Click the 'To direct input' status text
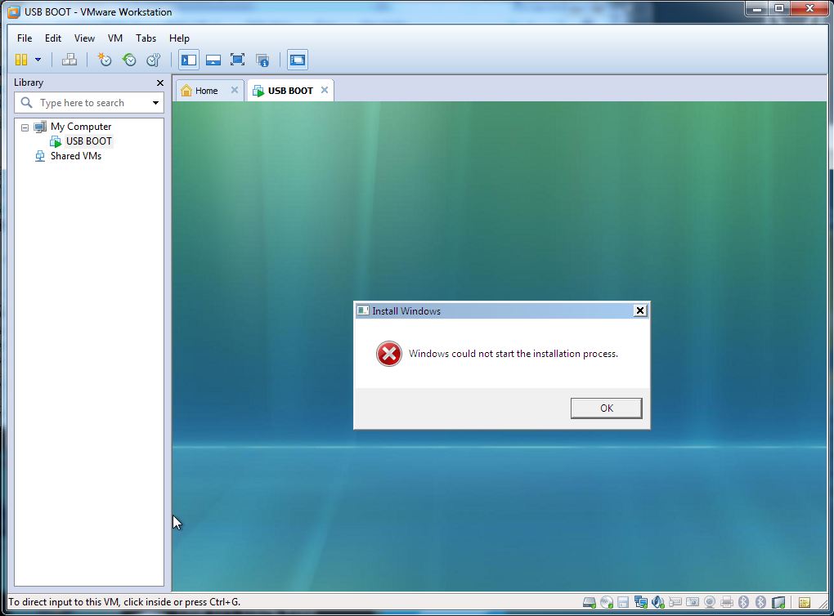The height and width of the screenshot is (616, 834). point(124,602)
